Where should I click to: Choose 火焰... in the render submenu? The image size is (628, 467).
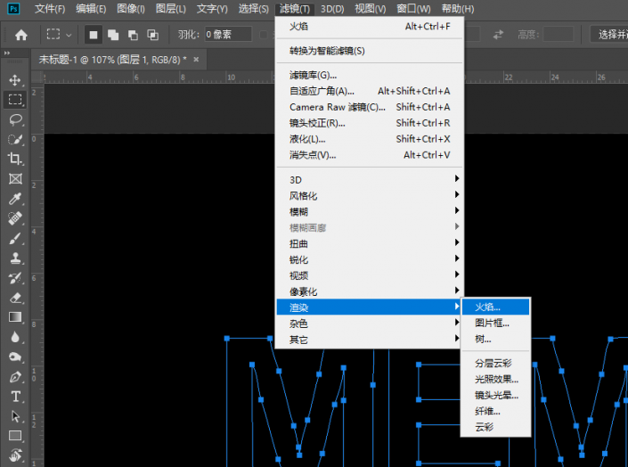(x=496, y=307)
